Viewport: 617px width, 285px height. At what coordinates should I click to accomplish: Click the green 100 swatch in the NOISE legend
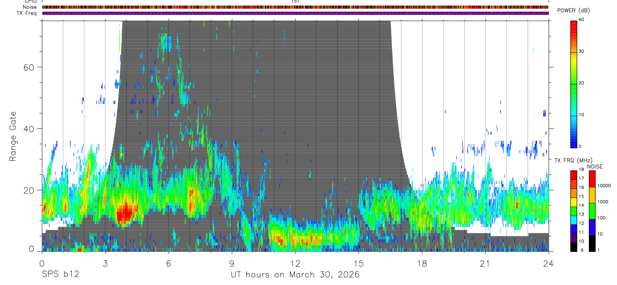(592, 211)
